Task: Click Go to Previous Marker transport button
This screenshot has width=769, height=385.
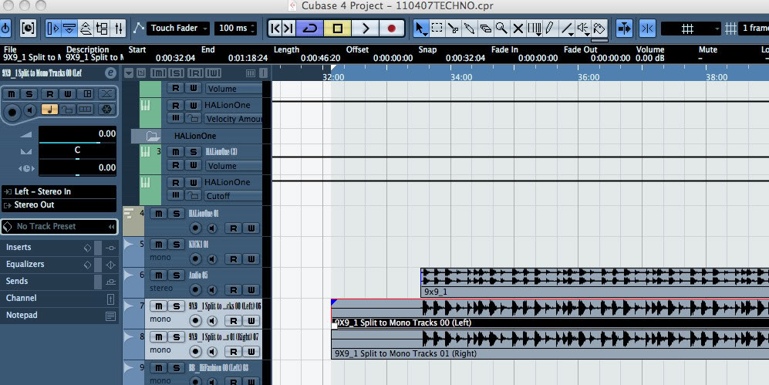Action: pyautogui.click(x=275, y=29)
